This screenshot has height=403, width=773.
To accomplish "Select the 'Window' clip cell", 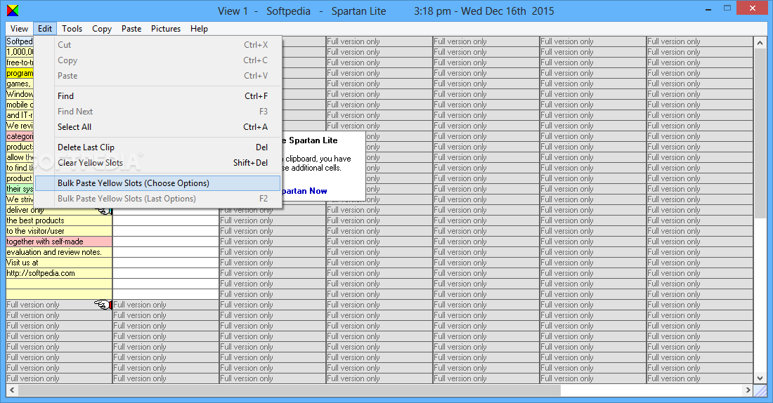I will tap(20, 95).
